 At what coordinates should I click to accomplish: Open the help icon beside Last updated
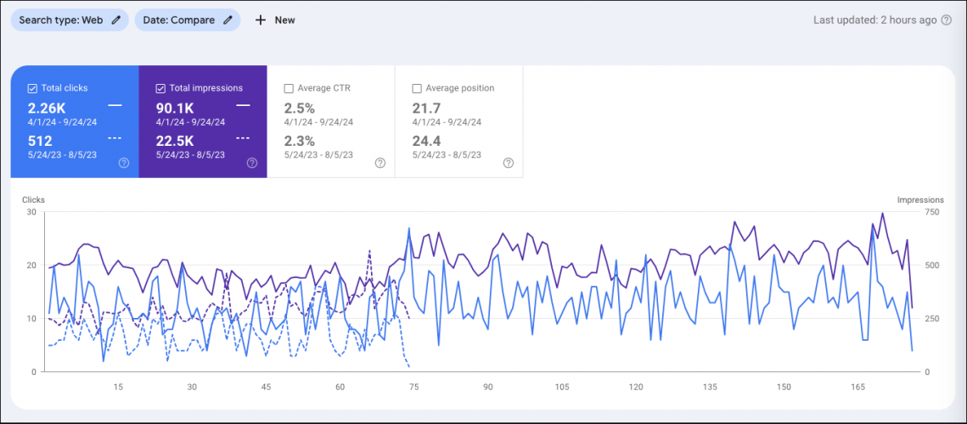pos(947,20)
